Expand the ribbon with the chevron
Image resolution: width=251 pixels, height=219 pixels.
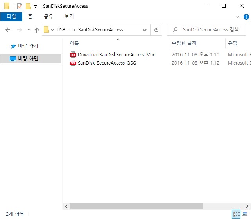pos(238,17)
